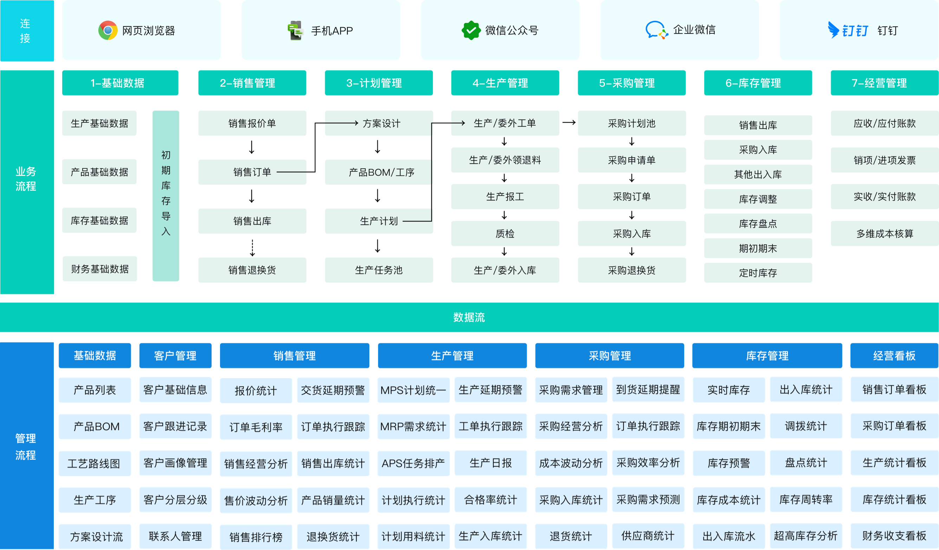Open the 7-经营管理 header
Viewport: 939px width, 550px height.
tap(884, 83)
